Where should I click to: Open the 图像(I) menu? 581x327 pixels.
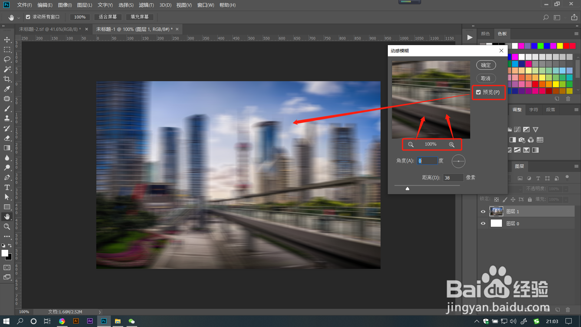pyautogui.click(x=65, y=5)
